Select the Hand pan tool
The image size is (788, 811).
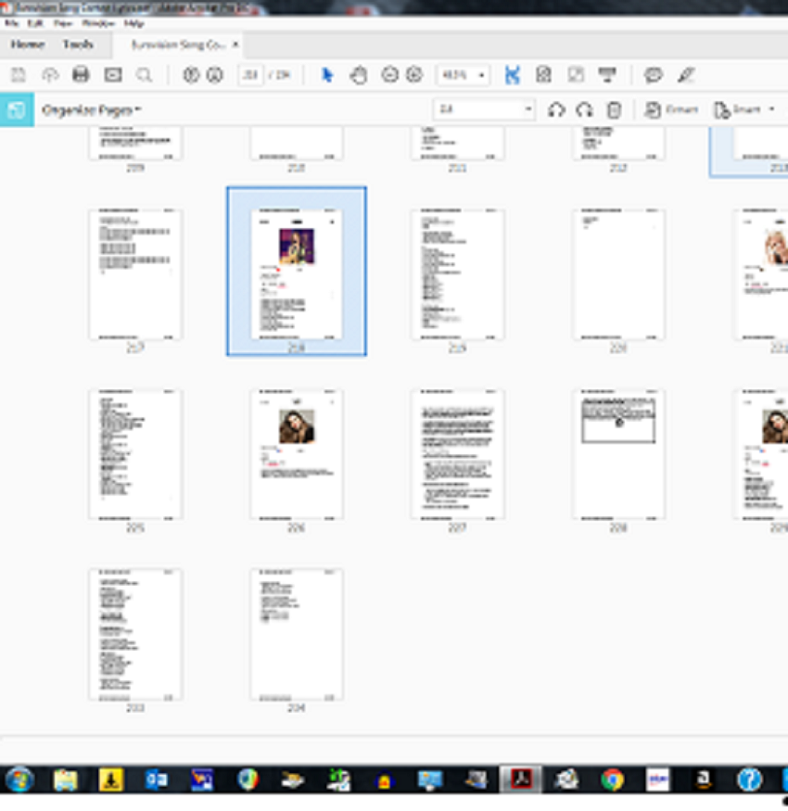pos(358,75)
